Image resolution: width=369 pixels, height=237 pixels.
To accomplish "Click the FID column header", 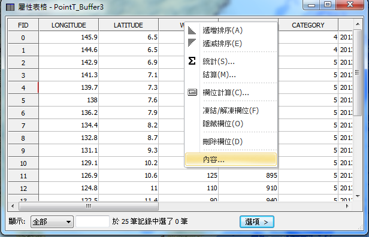I will coord(23,25).
